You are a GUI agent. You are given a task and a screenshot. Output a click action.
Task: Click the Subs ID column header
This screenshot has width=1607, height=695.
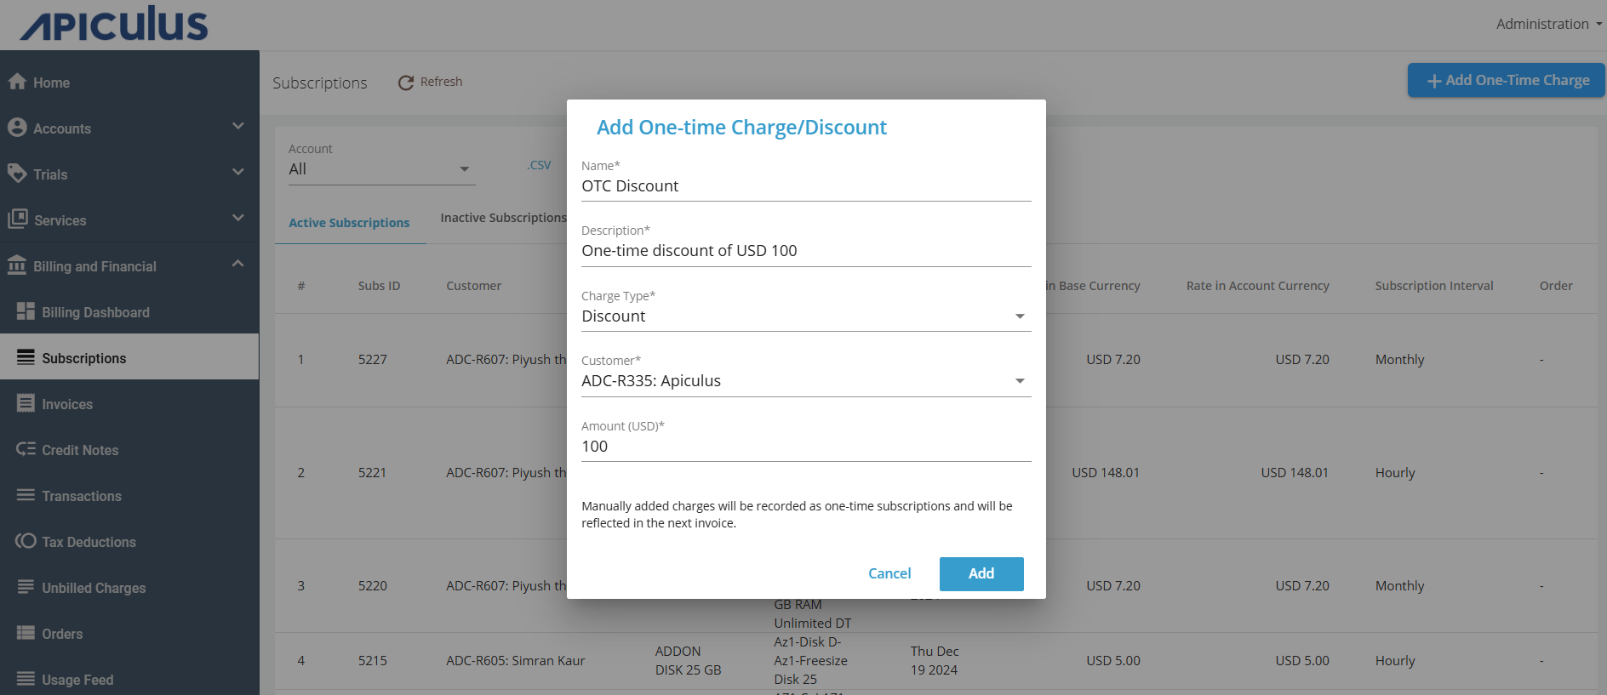(x=379, y=286)
